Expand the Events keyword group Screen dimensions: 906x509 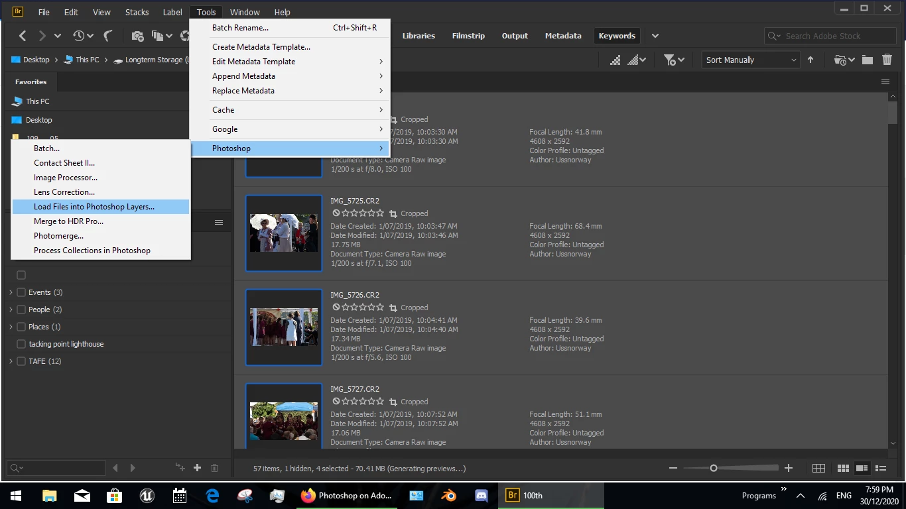[x=11, y=292]
